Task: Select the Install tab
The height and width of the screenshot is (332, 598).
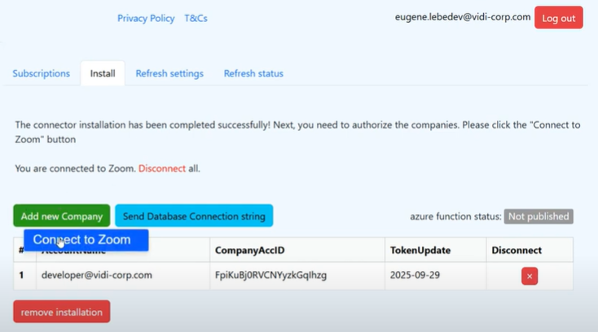Action: (x=103, y=73)
